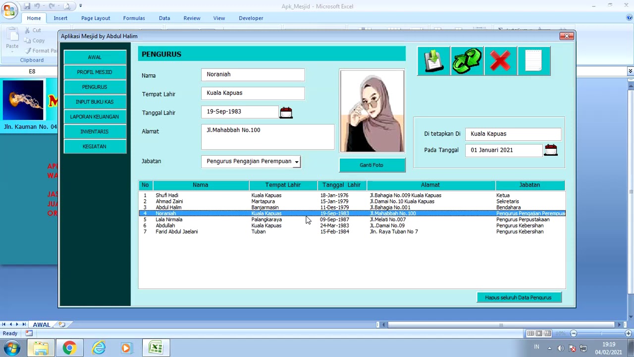Viewport: 634px width, 357px height.
Task: Open the Page Layout ribbon tab
Action: point(96,18)
